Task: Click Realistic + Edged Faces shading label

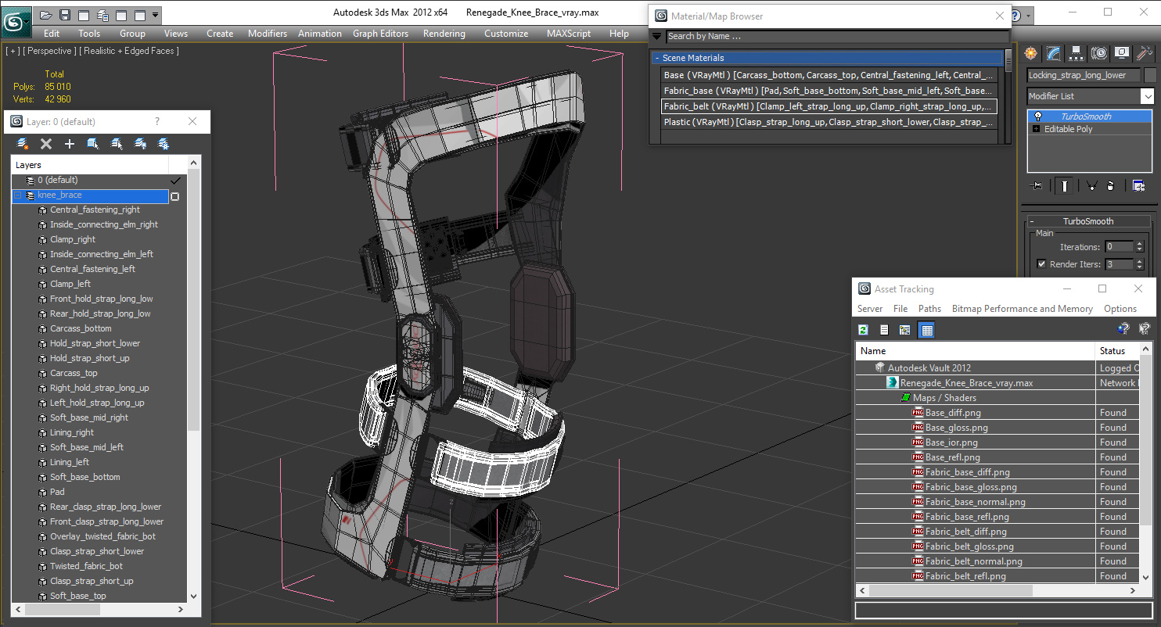Action: point(129,51)
